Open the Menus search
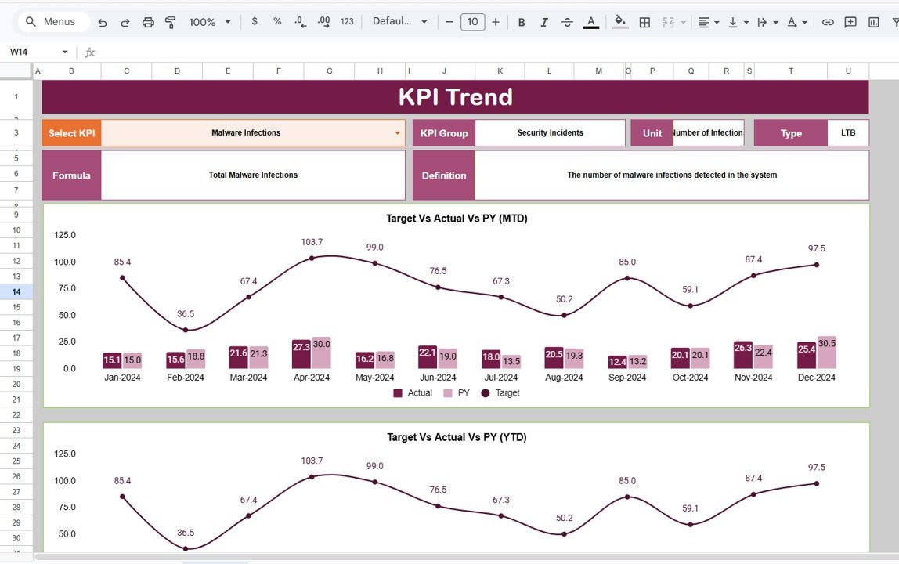 point(52,22)
